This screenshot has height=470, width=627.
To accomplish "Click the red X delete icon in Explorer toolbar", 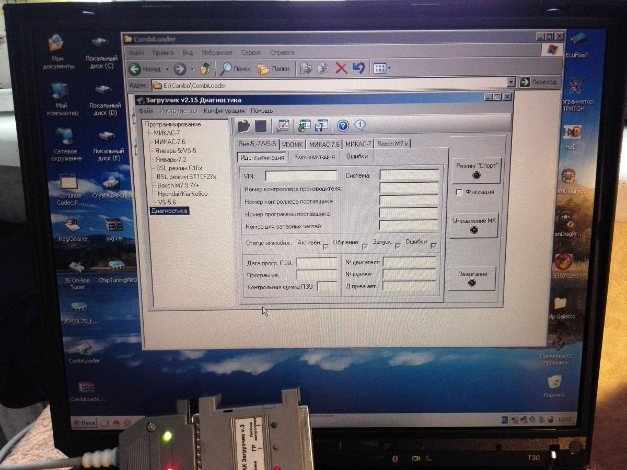I will pyautogui.click(x=341, y=68).
